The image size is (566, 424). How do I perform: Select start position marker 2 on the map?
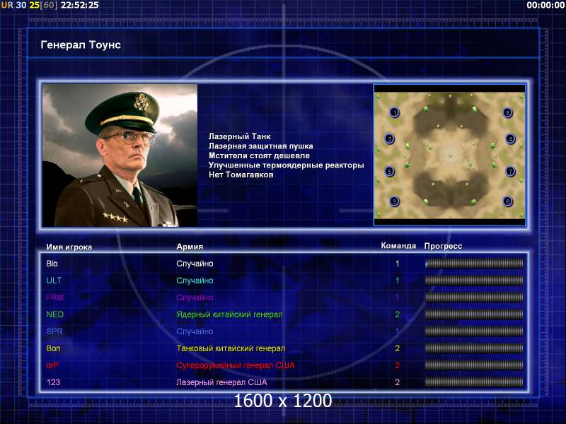pos(389,139)
